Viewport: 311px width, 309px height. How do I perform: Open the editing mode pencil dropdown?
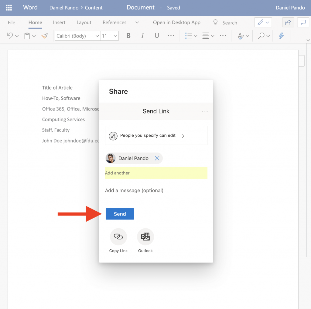[x=263, y=22]
